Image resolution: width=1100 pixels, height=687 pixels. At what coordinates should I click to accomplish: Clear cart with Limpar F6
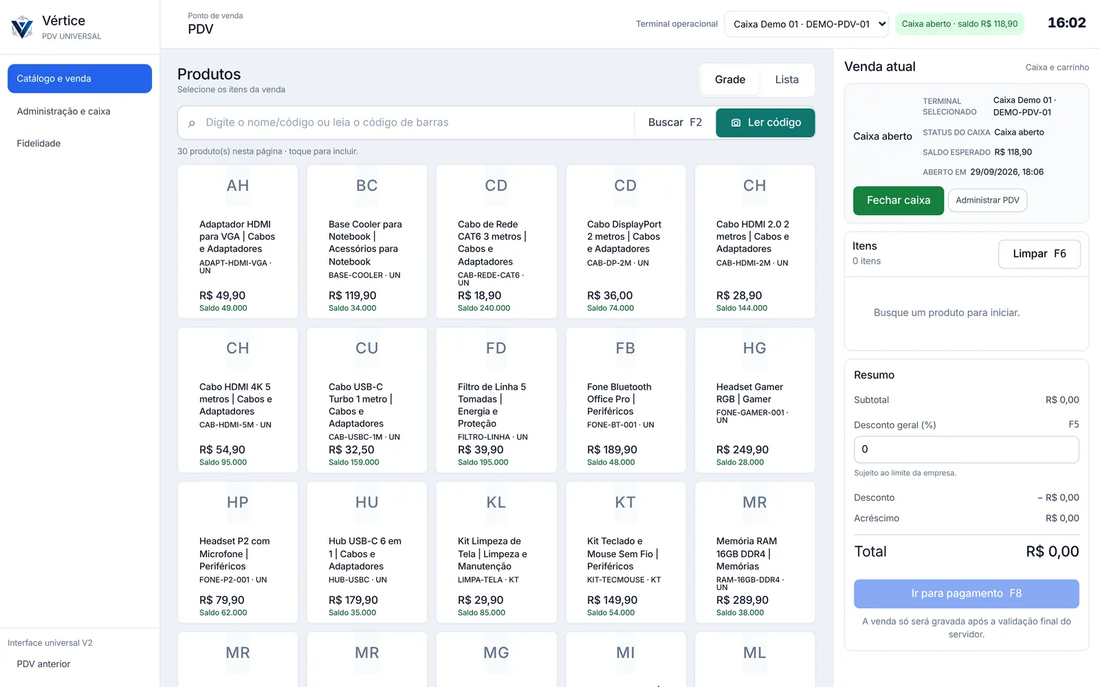tap(1039, 254)
